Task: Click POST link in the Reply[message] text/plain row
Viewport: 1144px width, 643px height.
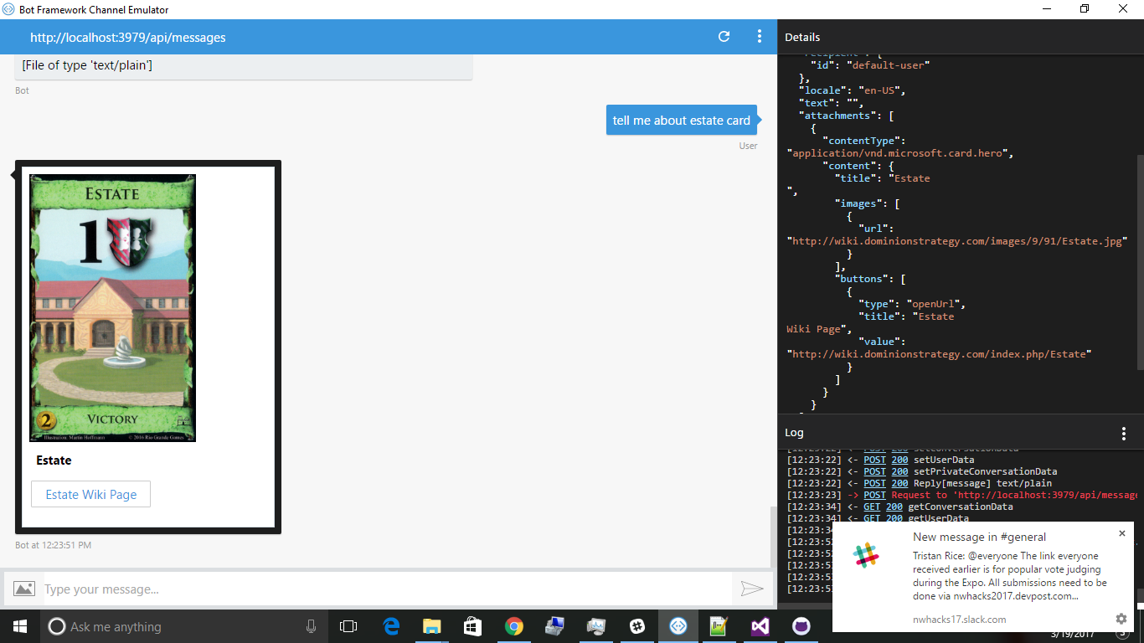Action: click(874, 483)
